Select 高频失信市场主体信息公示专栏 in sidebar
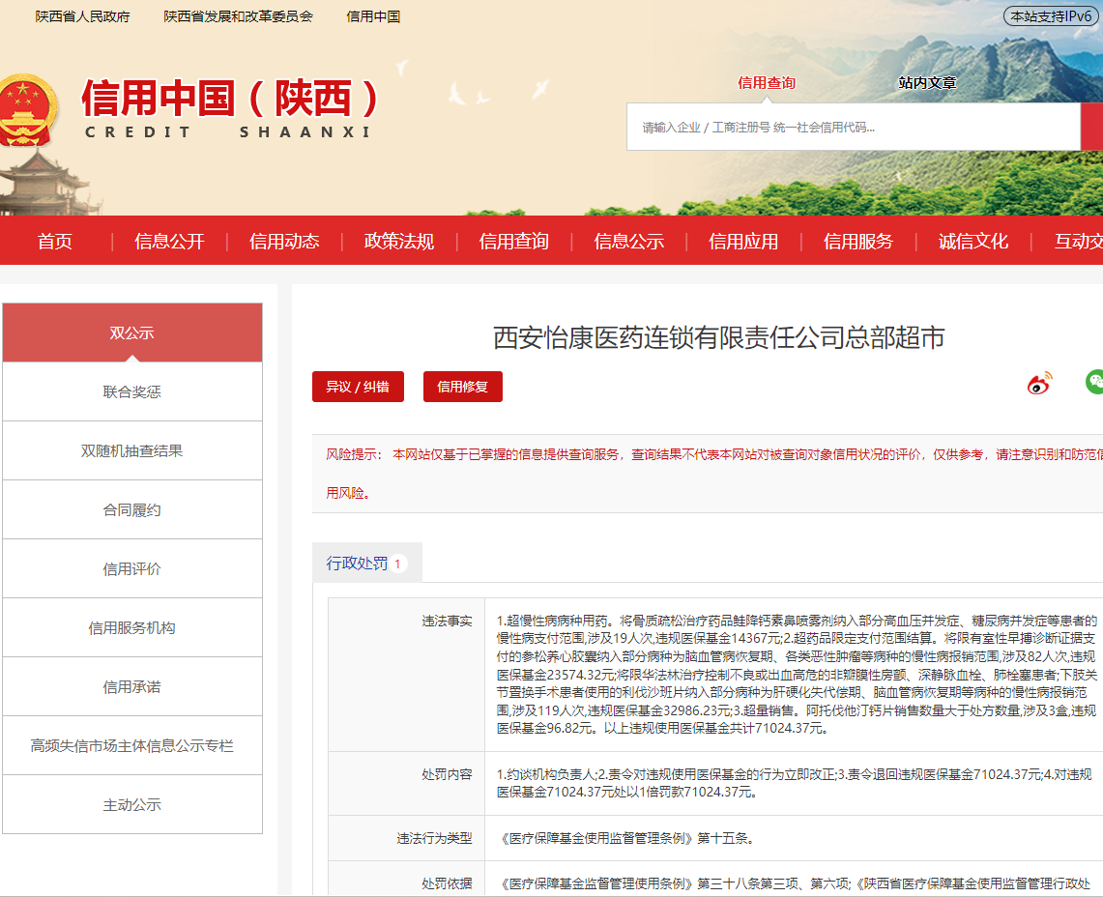Viewport: 1103px width, 897px height. [x=132, y=746]
